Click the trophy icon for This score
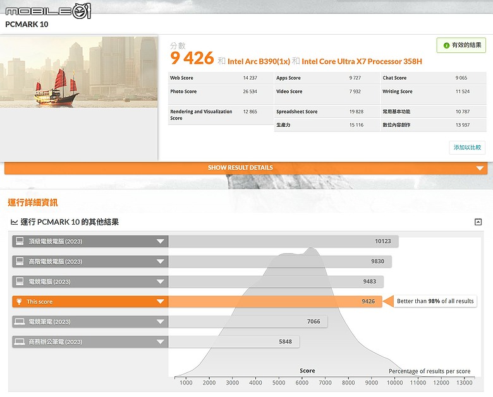 click(19, 302)
